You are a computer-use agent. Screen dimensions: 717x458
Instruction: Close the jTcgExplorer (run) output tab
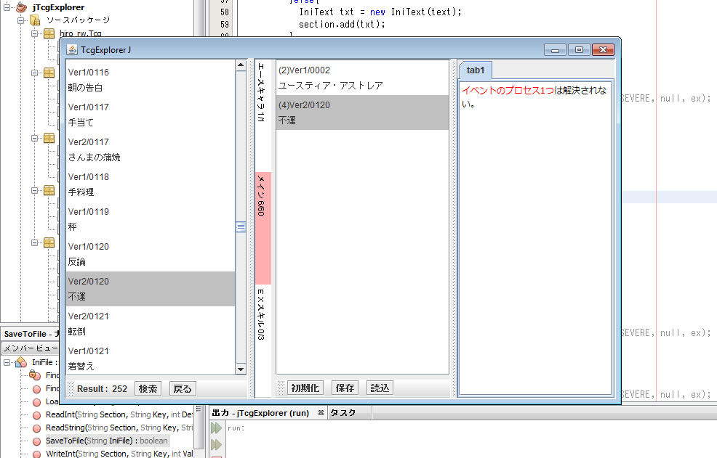(321, 413)
